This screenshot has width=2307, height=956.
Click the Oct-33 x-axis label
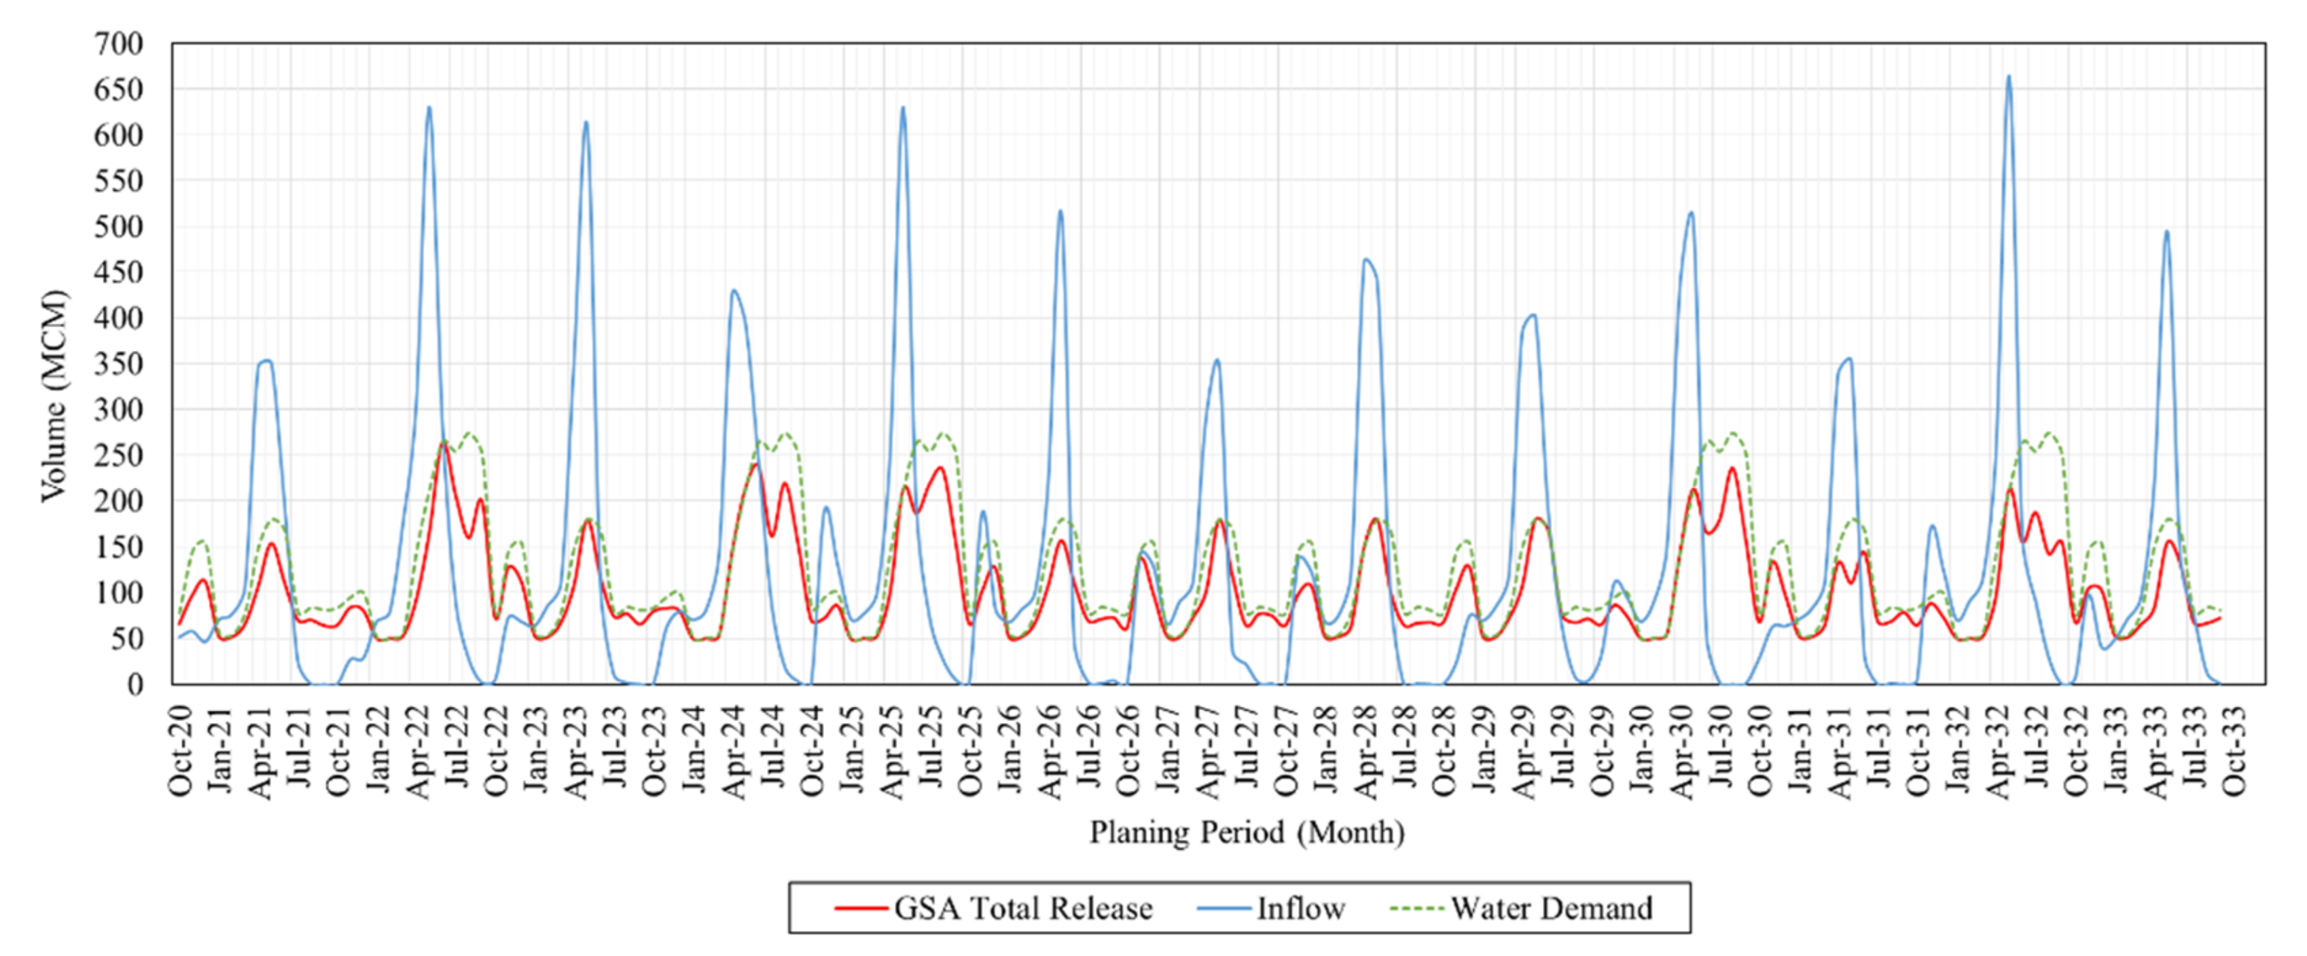[x=2234, y=750]
